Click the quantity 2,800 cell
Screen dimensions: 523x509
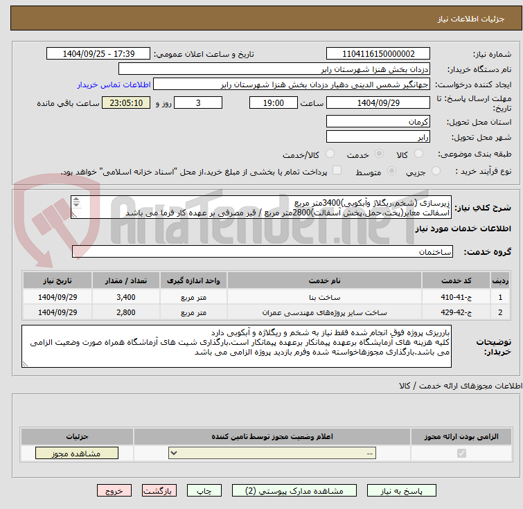pyautogui.click(x=126, y=312)
